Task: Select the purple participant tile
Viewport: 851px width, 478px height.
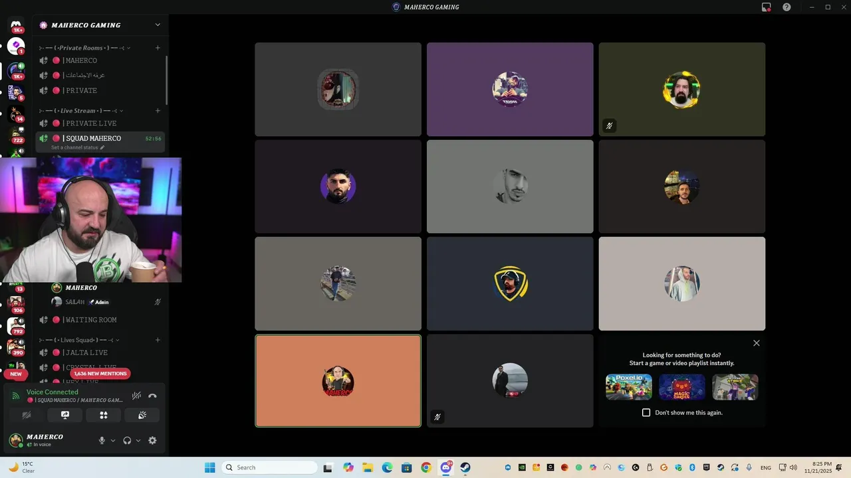Action: (x=510, y=90)
